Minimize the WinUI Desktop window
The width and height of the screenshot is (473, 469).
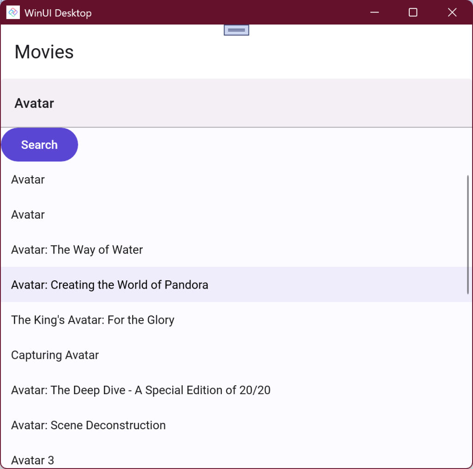[375, 12]
